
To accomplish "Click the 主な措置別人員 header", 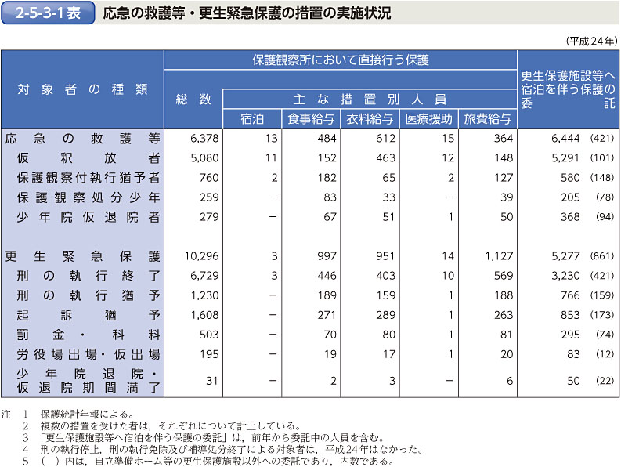I will [x=370, y=99].
